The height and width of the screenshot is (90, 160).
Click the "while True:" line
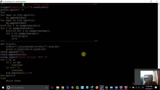click(13, 81)
